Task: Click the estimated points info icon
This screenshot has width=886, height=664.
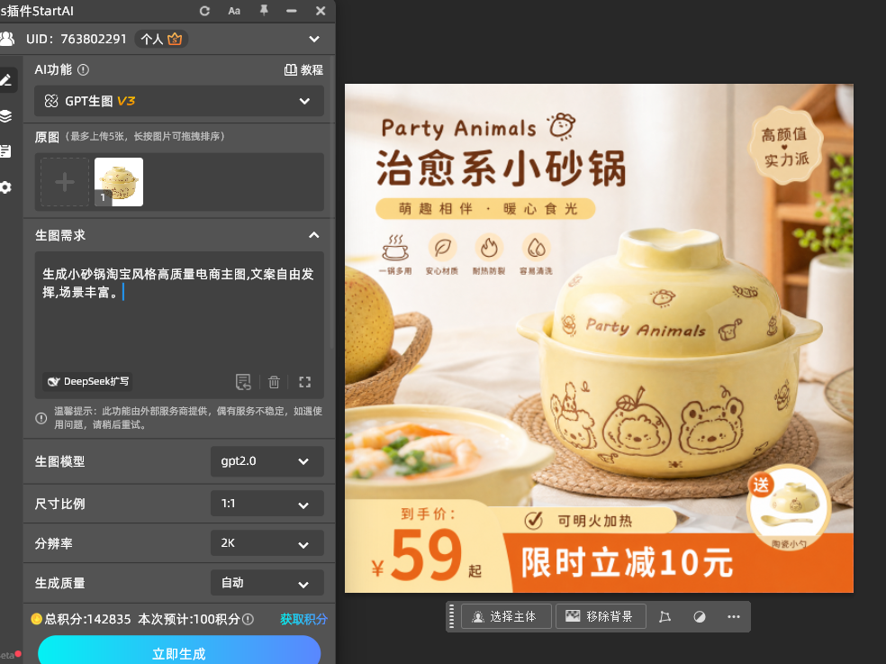Action: (248, 619)
